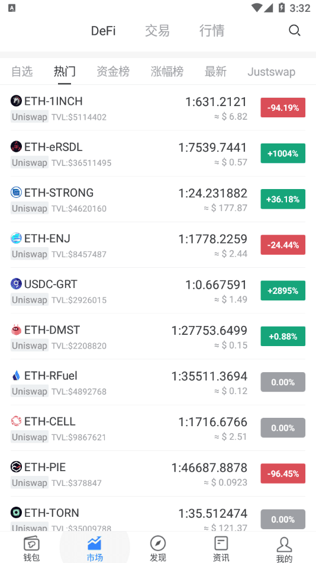
Task: Tap the +2895% change badge
Action: [283, 290]
